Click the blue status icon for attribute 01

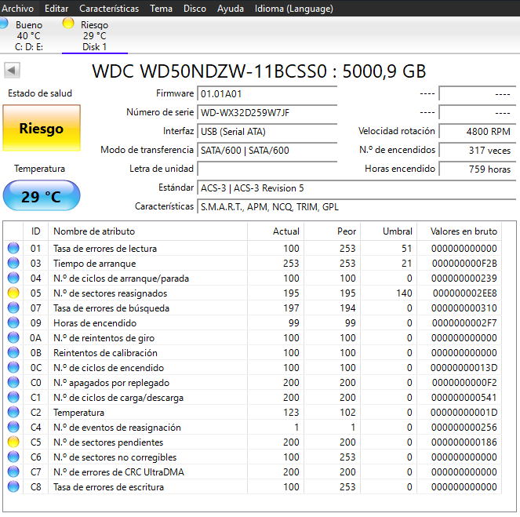(13, 248)
